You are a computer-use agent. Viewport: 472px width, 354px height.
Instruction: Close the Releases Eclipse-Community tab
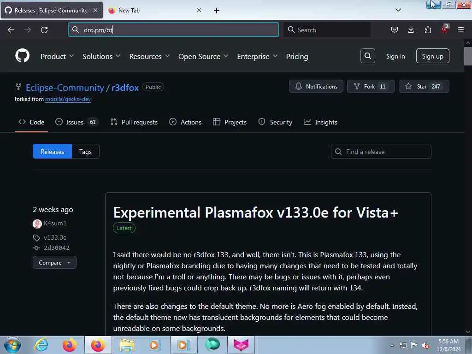95,10
